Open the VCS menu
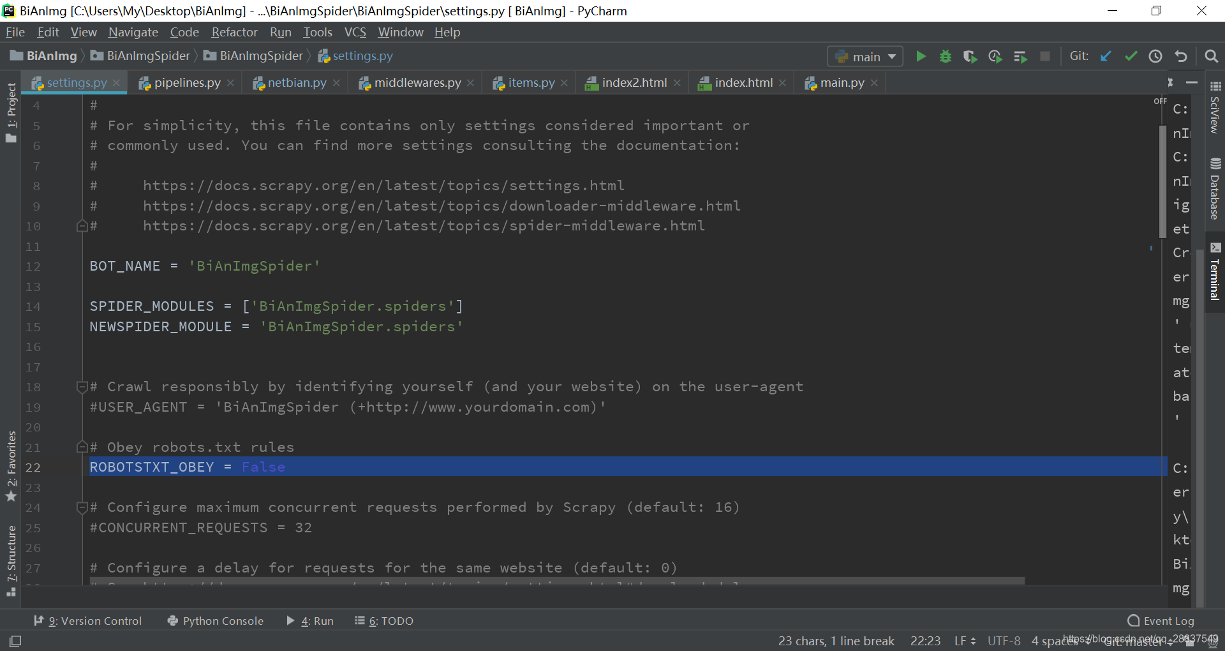This screenshot has width=1225, height=651. pos(355,32)
